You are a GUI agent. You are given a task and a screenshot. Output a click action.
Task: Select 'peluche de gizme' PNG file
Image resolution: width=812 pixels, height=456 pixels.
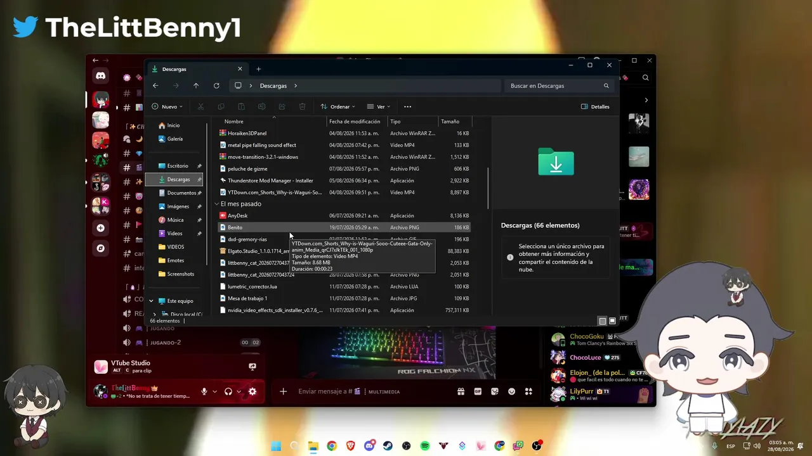click(x=344, y=168)
